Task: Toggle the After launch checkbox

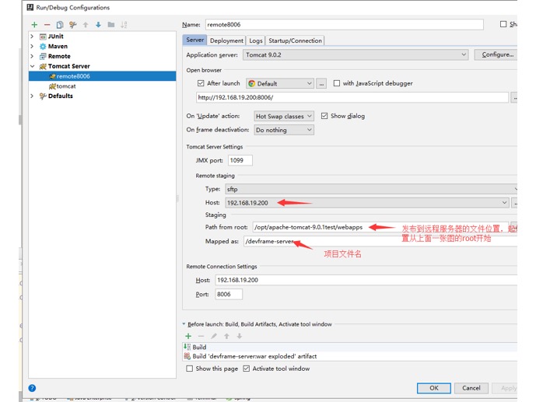Action: tap(201, 83)
